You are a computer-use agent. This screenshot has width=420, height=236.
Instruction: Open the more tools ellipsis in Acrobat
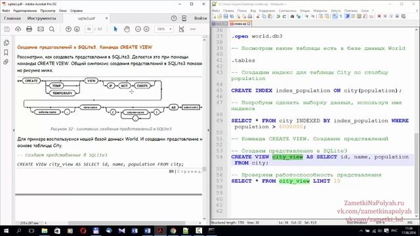point(193,29)
